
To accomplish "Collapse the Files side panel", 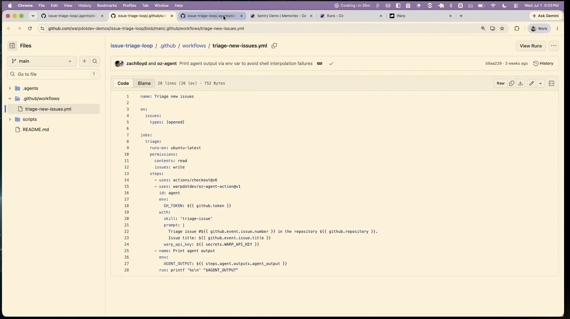I will (x=12, y=46).
